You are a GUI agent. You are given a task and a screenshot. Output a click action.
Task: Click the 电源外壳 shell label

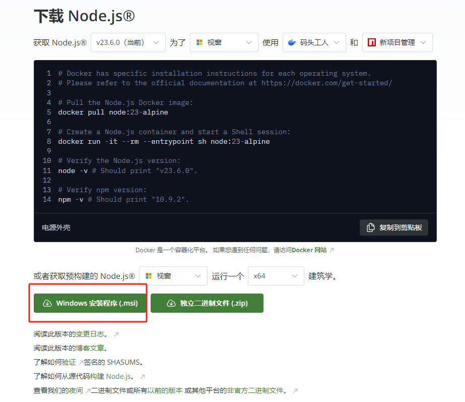click(56, 227)
